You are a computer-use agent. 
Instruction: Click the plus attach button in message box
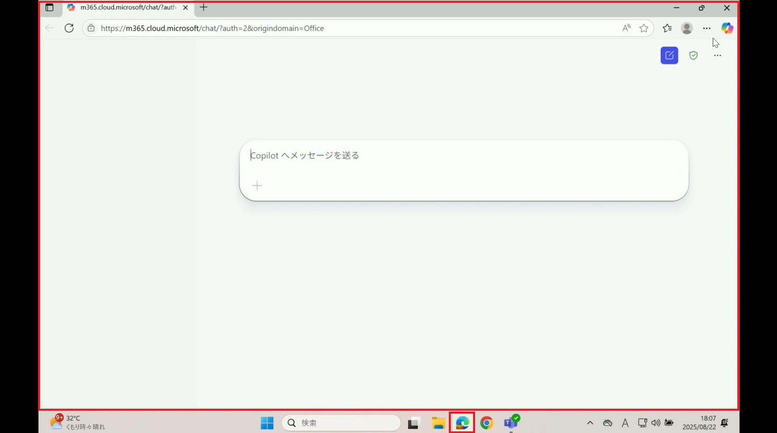257,186
